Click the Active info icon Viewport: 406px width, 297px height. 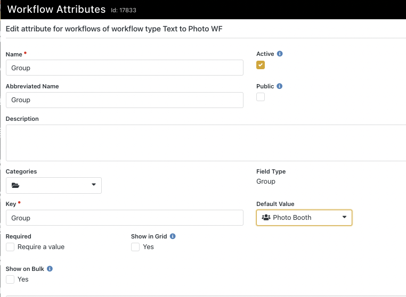tap(280, 54)
